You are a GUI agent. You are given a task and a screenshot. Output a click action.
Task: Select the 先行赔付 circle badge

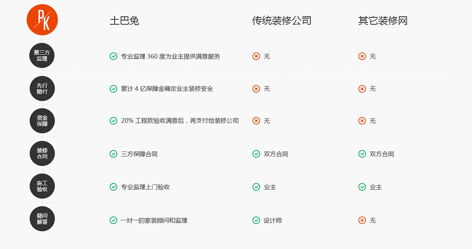tap(42, 89)
